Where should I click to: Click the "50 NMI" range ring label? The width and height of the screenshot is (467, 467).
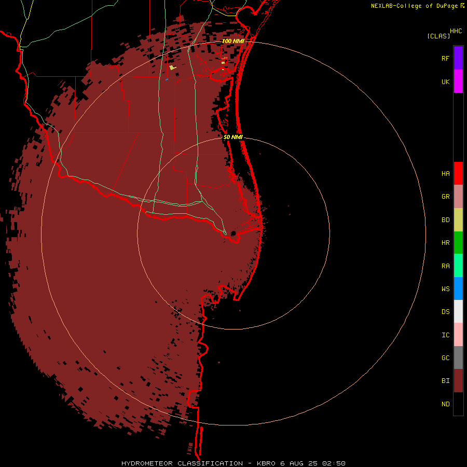[x=233, y=137]
